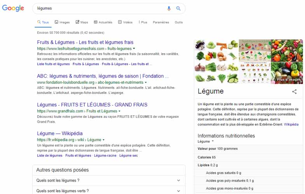The width and height of the screenshot is (305, 194).
Task: Open dropdown arrow beside fr.wikipedia.org URL
Action: click(103, 140)
